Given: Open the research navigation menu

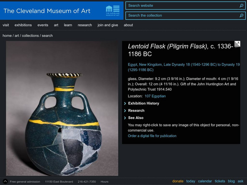Looking at the screenshot, I should click(85, 25).
